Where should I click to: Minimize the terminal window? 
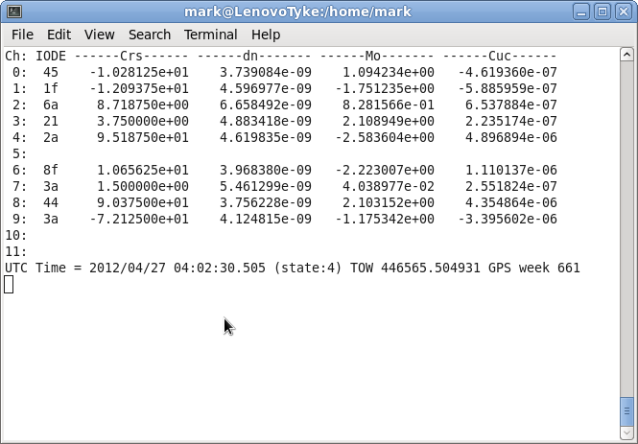click(581, 12)
